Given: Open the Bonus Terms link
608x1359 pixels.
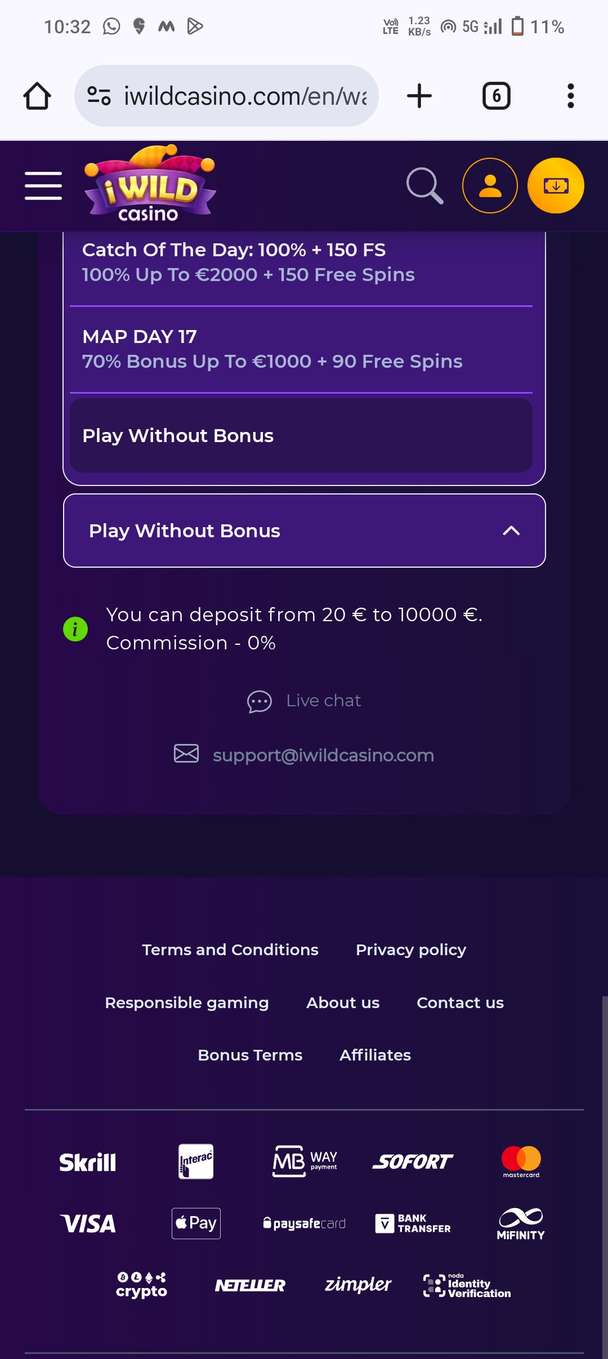Looking at the screenshot, I should pyautogui.click(x=250, y=1055).
